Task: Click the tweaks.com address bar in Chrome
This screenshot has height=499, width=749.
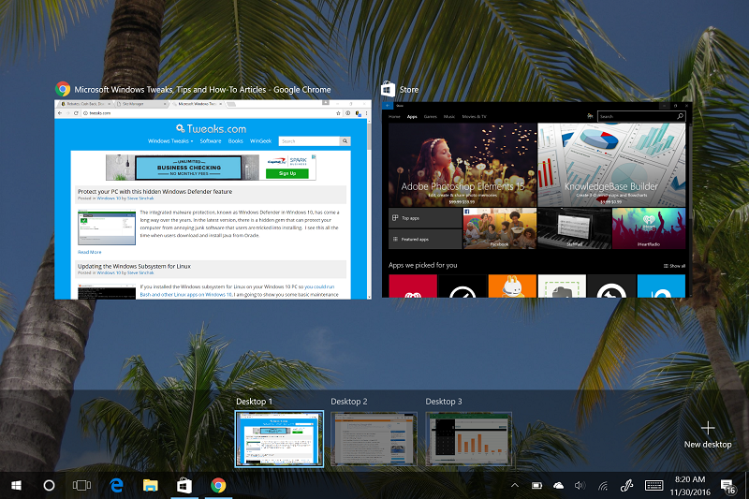Action: (208, 113)
